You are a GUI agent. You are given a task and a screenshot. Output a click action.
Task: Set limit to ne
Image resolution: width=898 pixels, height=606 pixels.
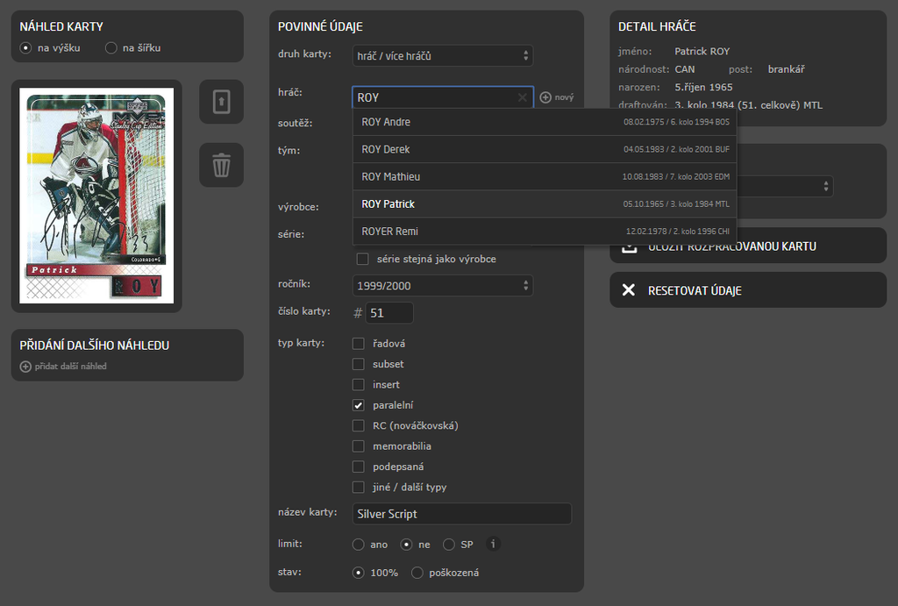406,544
